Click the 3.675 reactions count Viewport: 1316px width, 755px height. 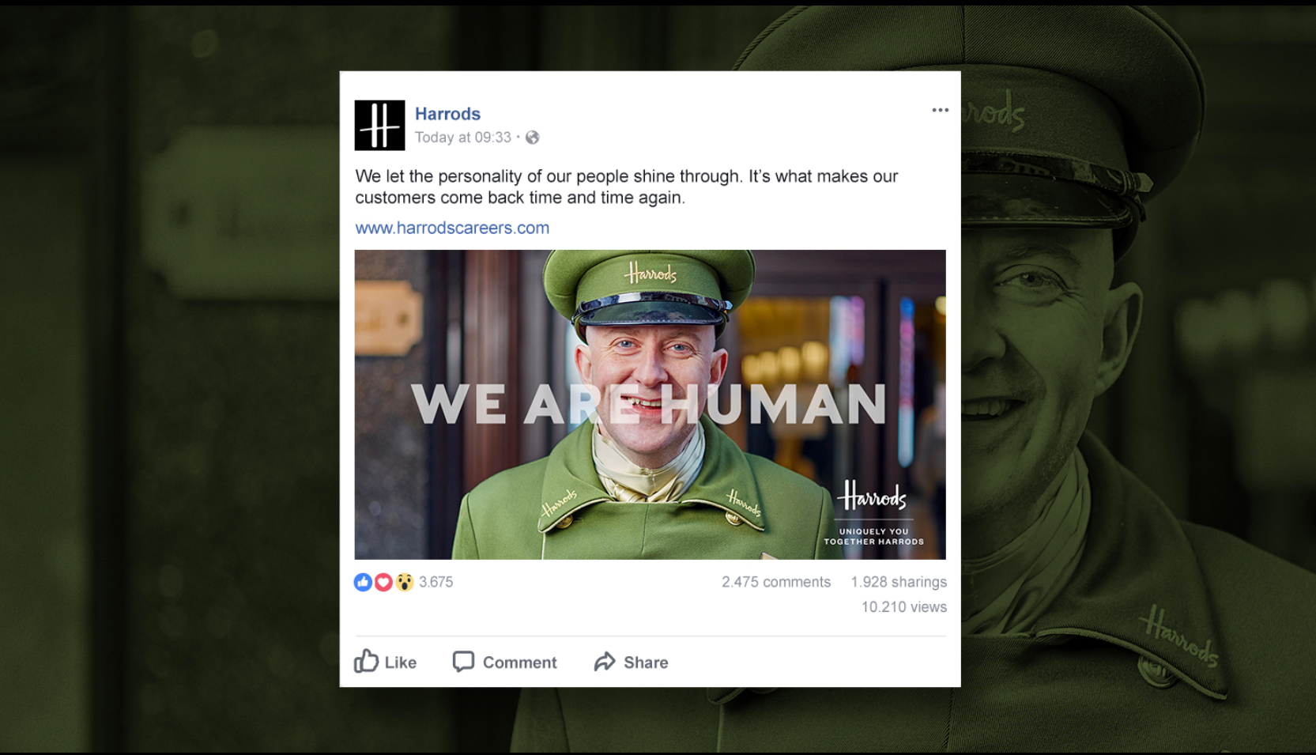click(x=436, y=582)
